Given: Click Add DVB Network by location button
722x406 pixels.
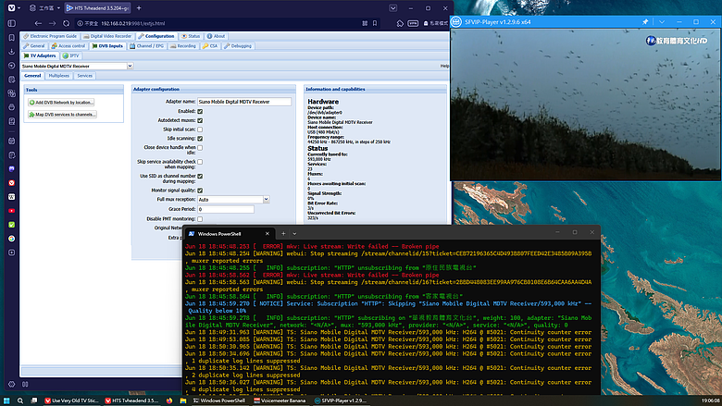Looking at the screenshot, I should click(61, 102).
